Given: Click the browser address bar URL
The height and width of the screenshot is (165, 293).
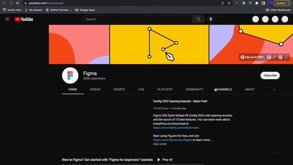Looking at the screenshot, I should 46,3.
